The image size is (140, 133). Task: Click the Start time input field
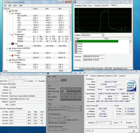point(94,57)
